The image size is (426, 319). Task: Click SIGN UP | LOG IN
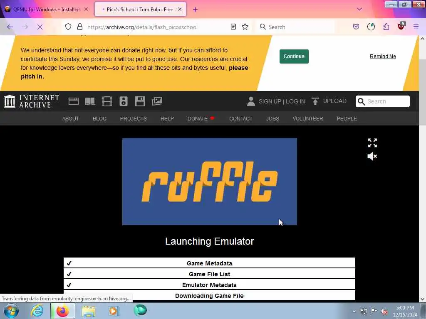click(282, 101)
